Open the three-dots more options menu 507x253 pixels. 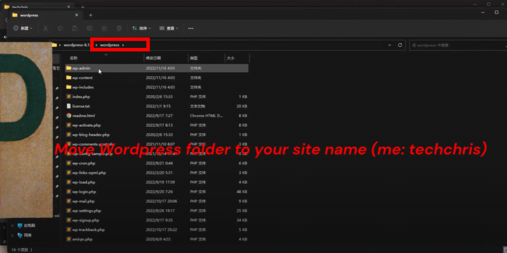tap(191, 28)
